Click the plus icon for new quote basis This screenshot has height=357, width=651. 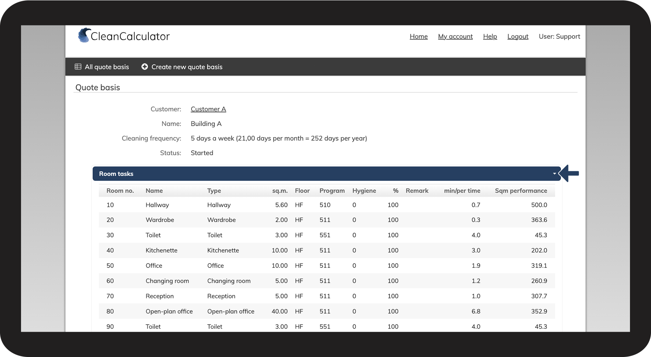(145, 67)
